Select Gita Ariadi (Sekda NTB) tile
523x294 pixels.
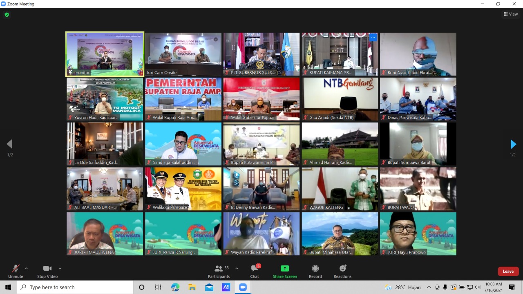340,99
